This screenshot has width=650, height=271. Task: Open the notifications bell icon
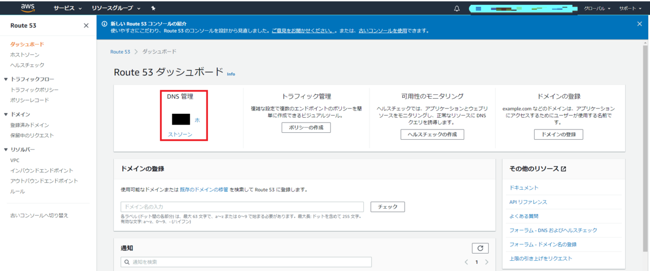pos(457,9)
